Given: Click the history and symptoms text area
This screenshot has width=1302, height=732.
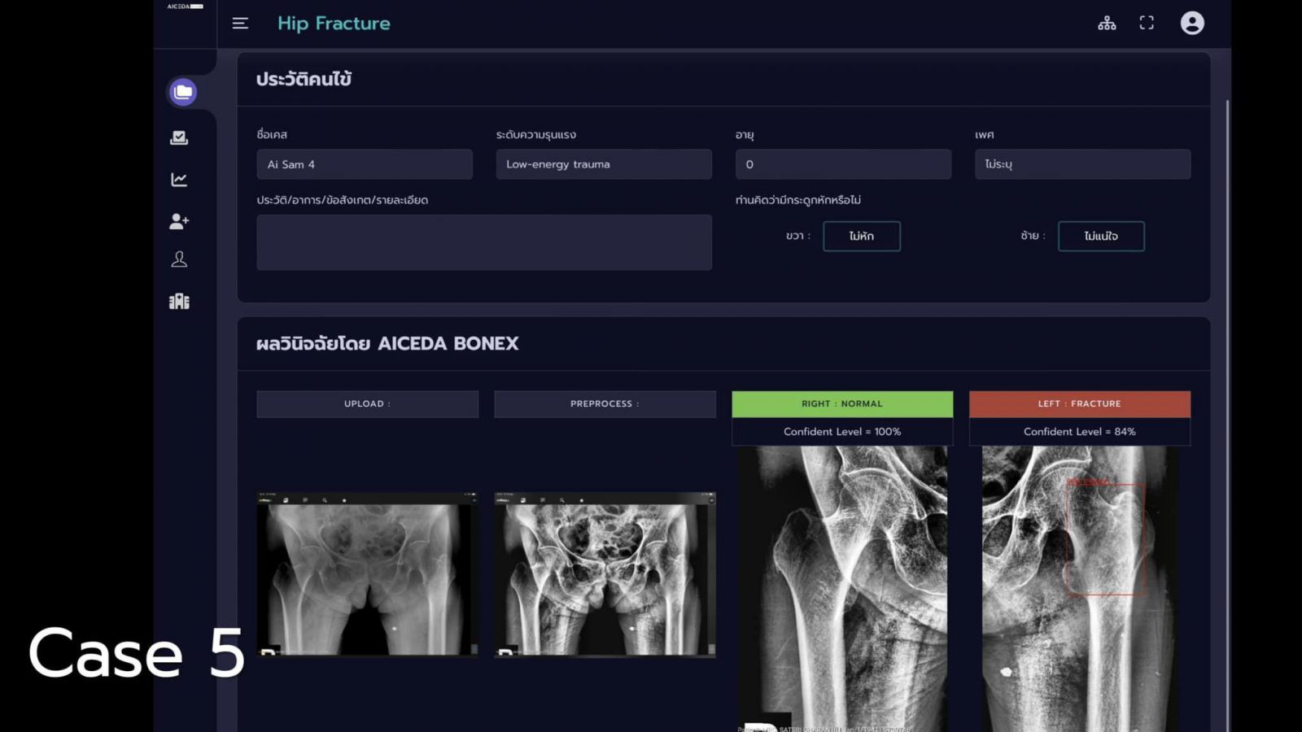Looking at the screenshot, I should (484, 242).
